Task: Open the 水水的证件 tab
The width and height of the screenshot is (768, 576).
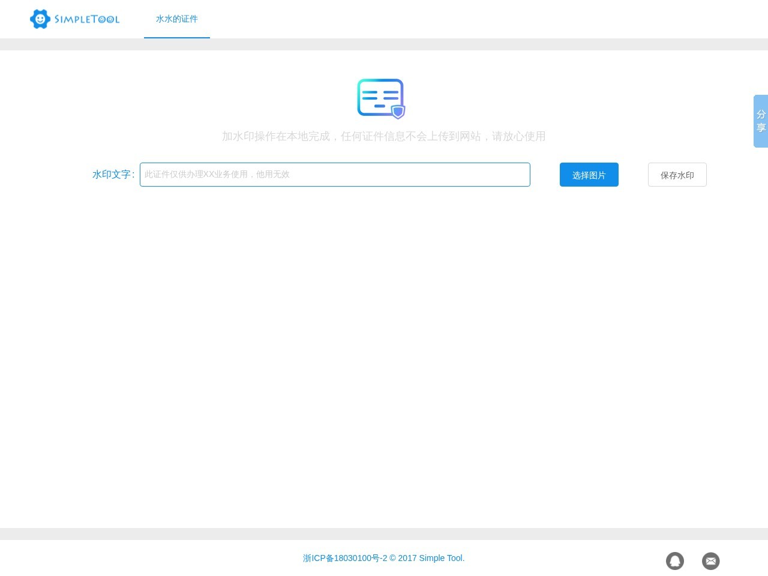Action: [x=177, y=19]
